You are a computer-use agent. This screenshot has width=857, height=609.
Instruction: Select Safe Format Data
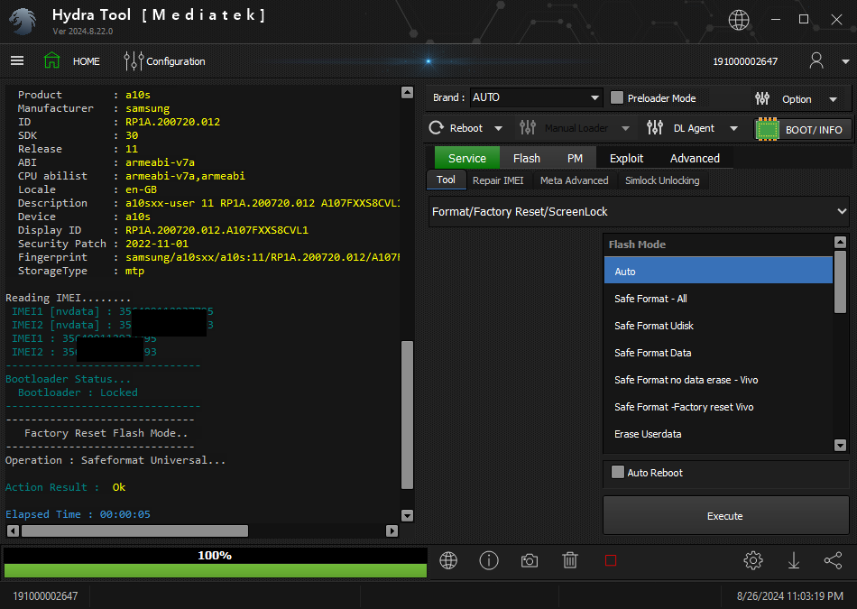718,353
